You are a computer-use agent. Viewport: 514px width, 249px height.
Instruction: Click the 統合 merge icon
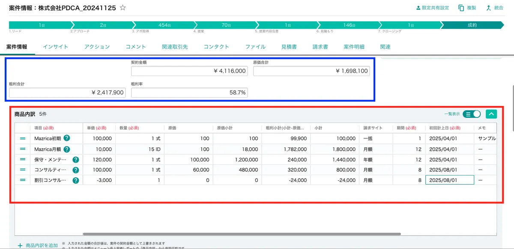(488, 8)
